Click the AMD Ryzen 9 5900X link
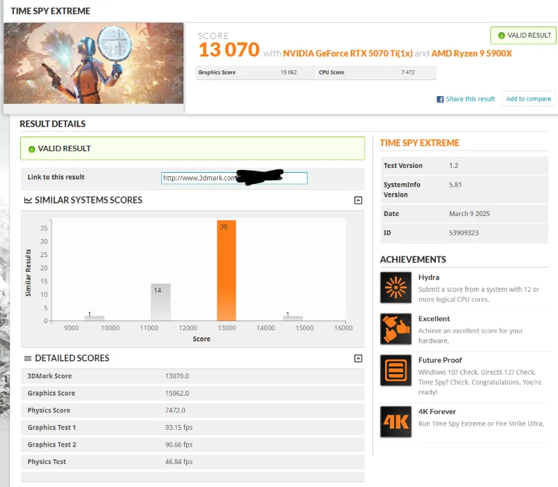This screenshot has width=558, height=487. (472, 54)
